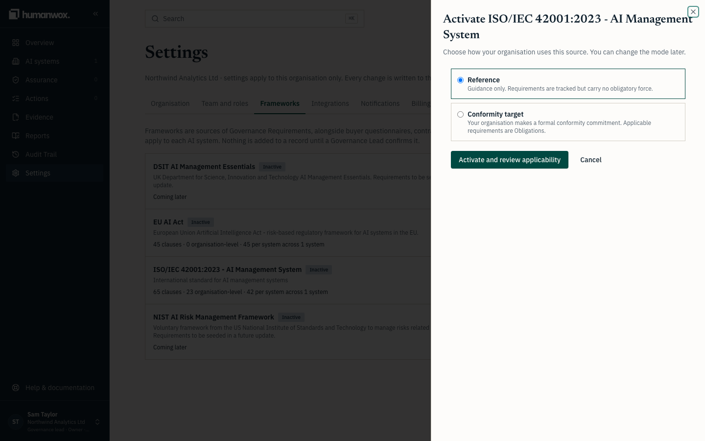This screenshot has width=705, height=441.
Task: Collapse the sidebar with the chevron icon
Action: tap(95, 14)
